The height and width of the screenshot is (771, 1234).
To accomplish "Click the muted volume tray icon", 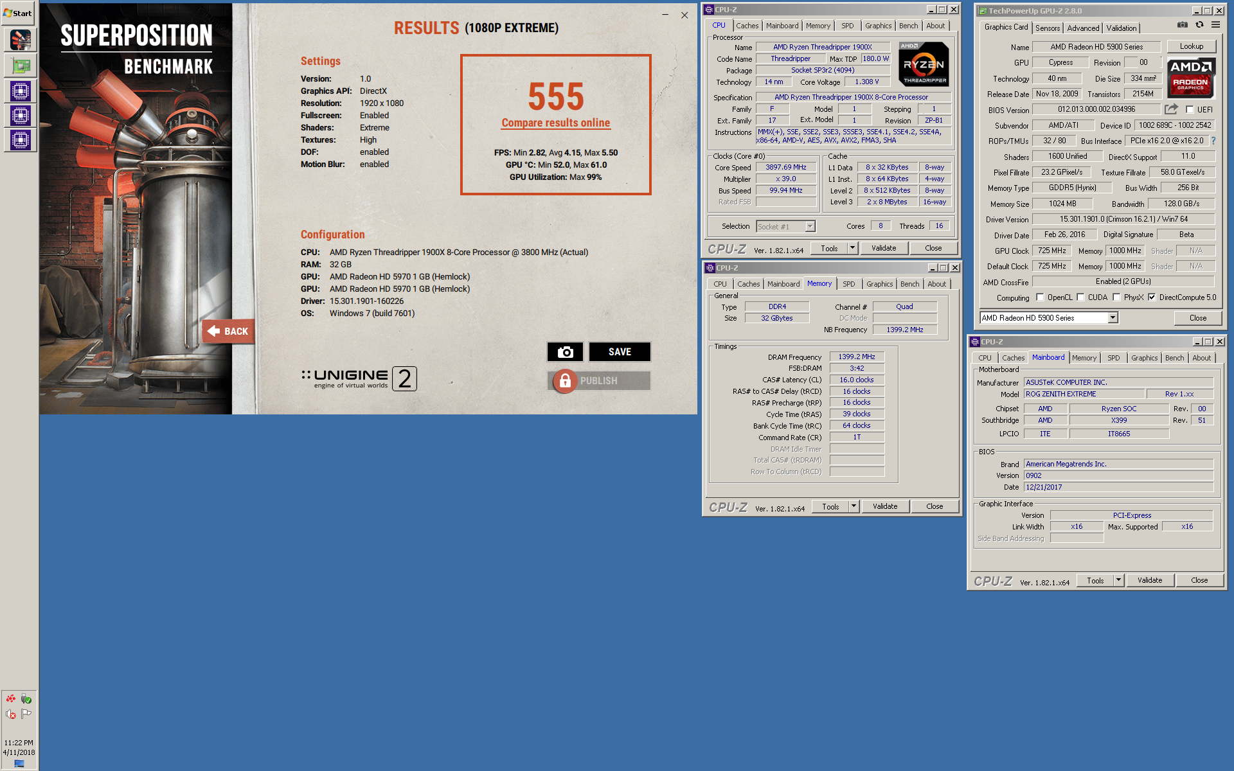I will (x=11, y=714).
